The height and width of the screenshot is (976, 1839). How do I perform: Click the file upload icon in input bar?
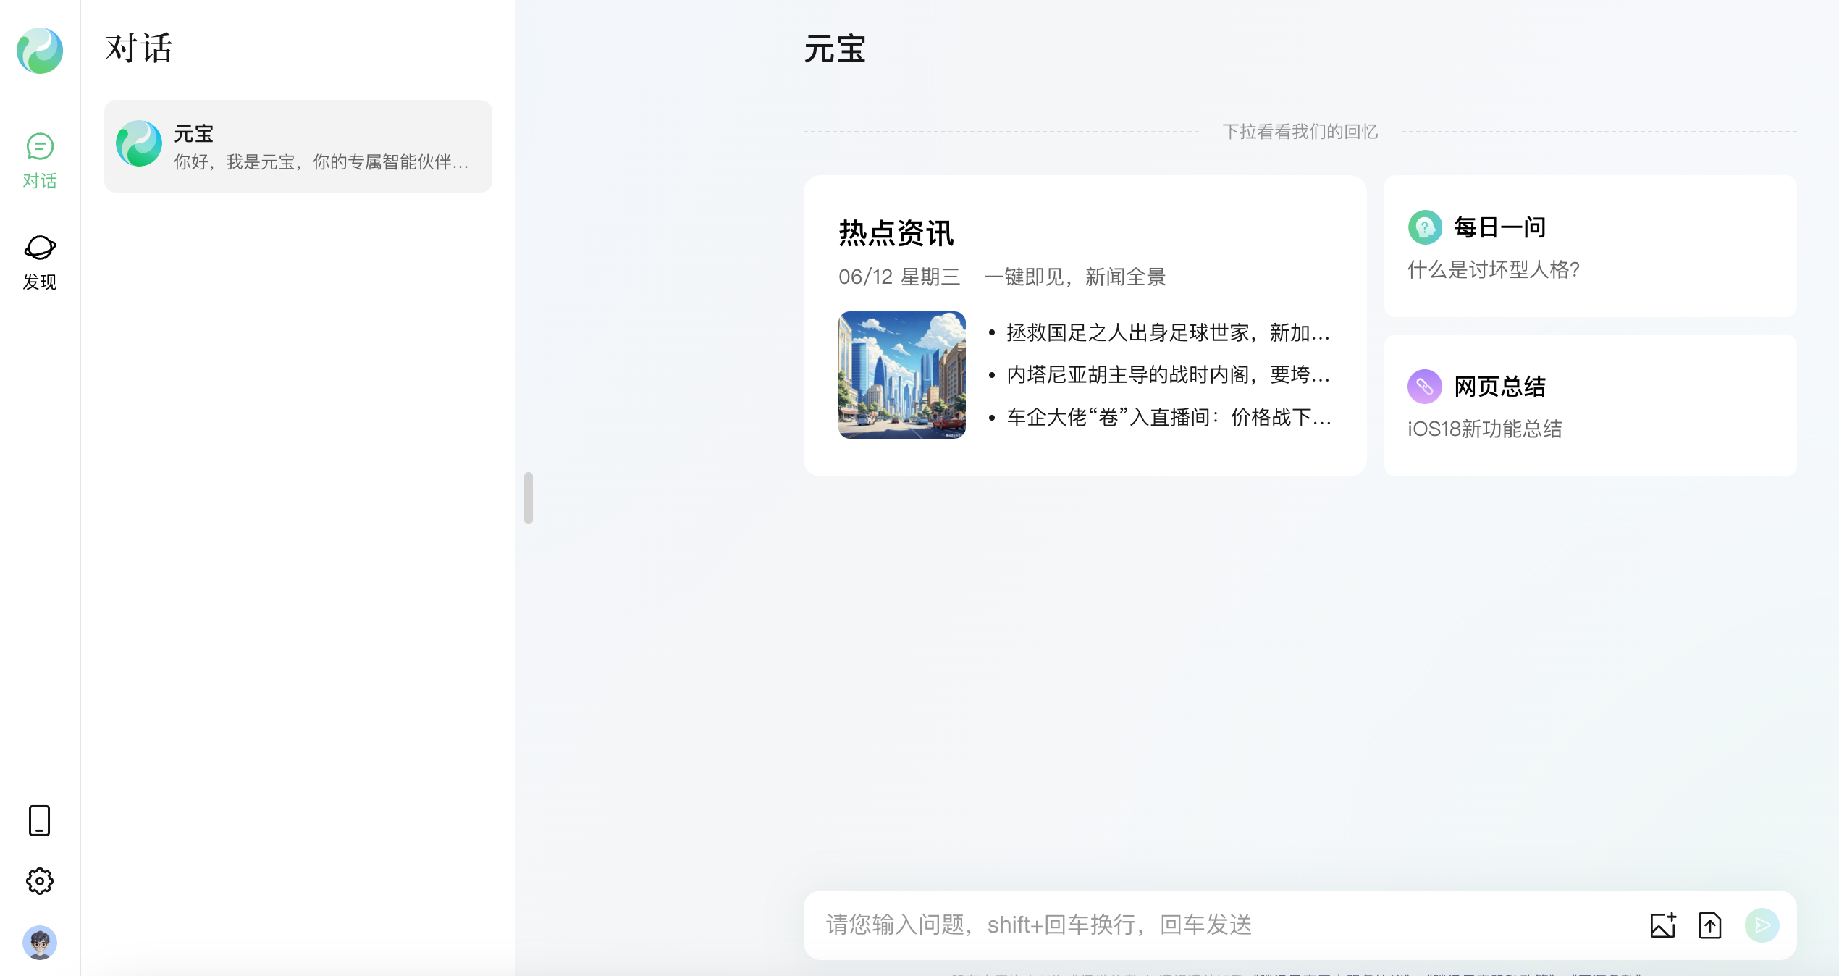pos(1710,925)
